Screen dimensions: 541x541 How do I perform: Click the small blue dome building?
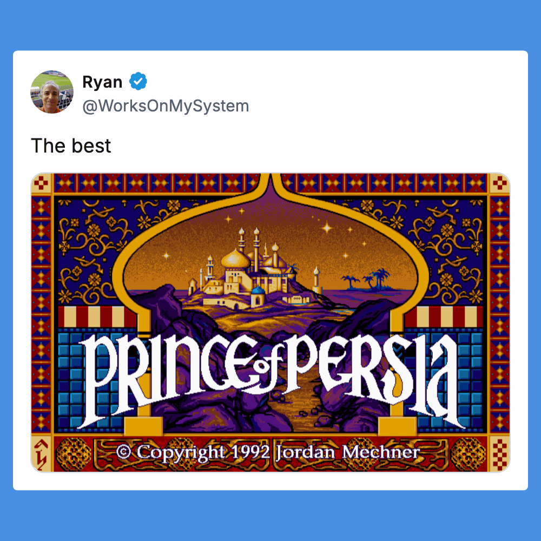click(x=258, y=296)
